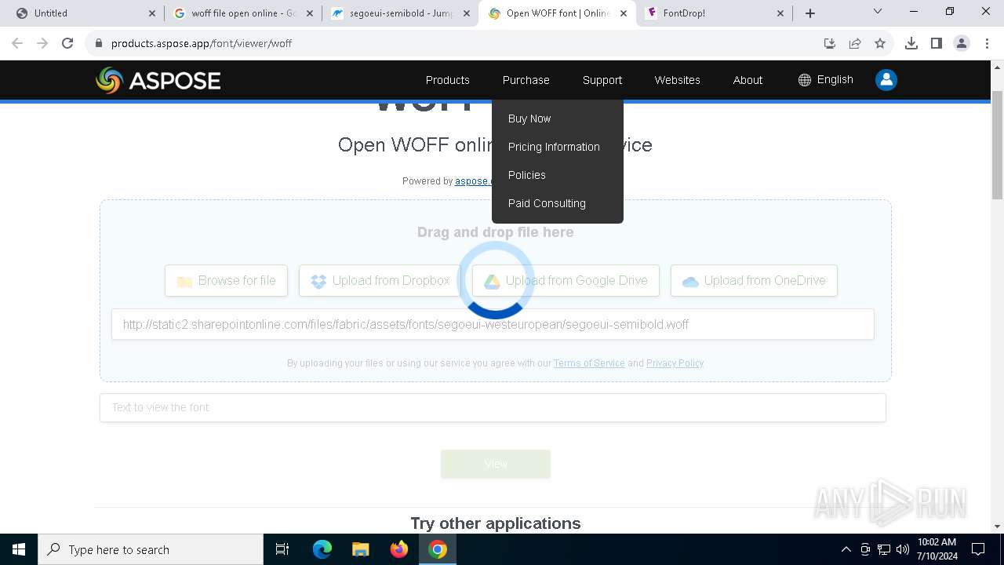The width and height of the screenshot is (1004, 565).
Task: Click Chrome icon on taskbar
Action: (x=438, y=549)
